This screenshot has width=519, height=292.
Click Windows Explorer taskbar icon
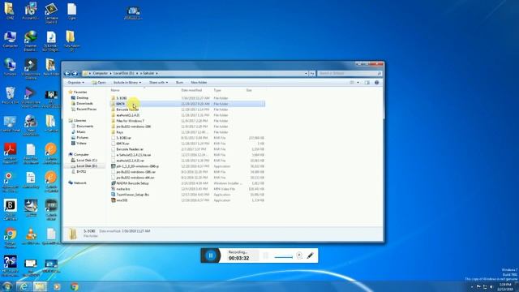click(x=40, y=286)
